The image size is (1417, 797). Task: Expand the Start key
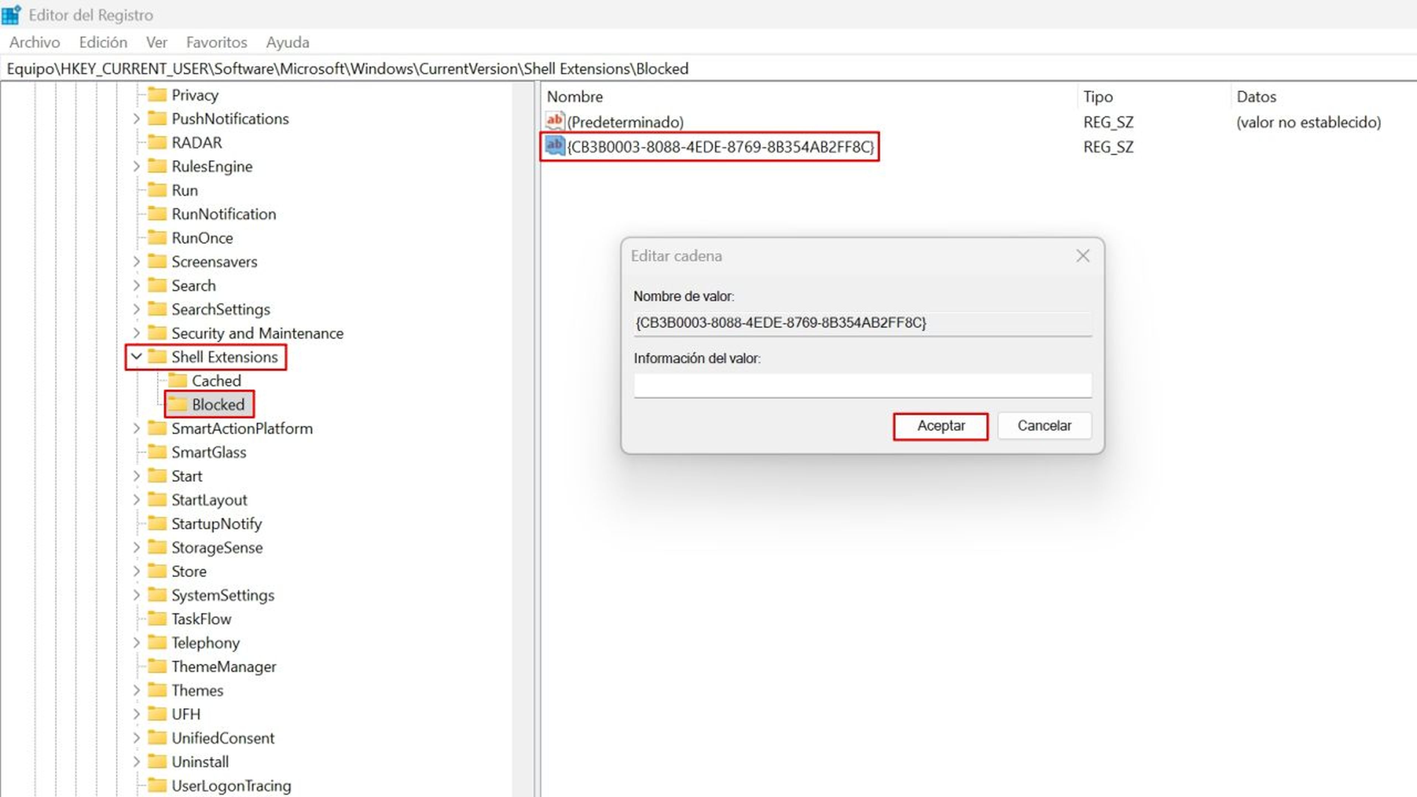click(x=137, y=476)
